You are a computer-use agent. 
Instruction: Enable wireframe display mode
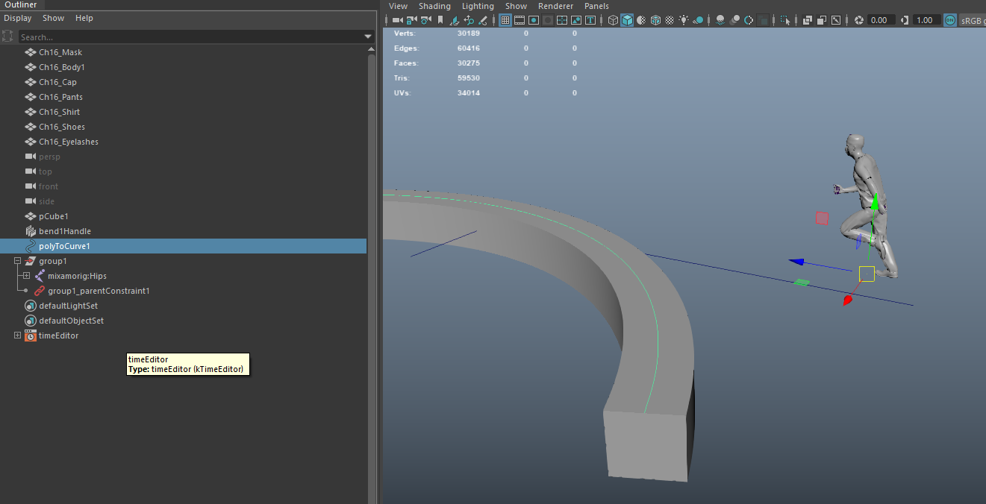pyautogui.click(x=613, y=20)
